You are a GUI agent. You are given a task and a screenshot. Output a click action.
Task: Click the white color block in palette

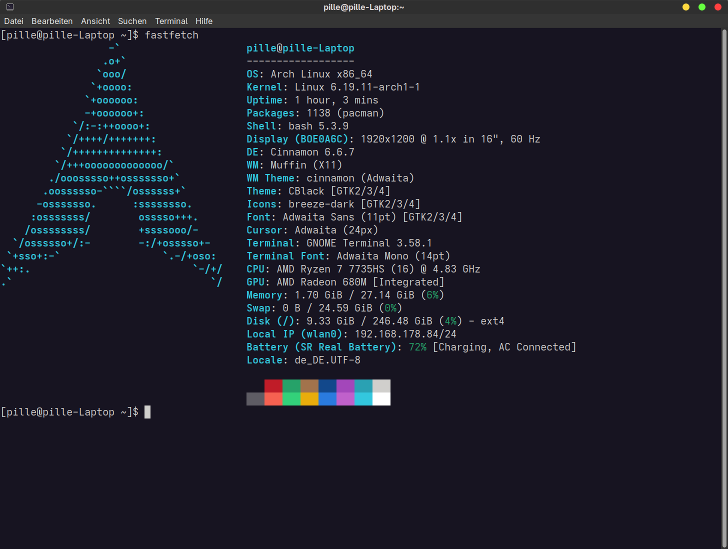[x=381, y=399]
